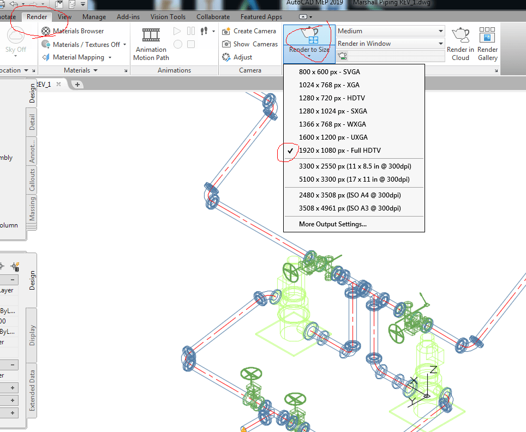Toggle Materials / Textures Off
Viewport: 526px width, 432px height.
[81, 44]
